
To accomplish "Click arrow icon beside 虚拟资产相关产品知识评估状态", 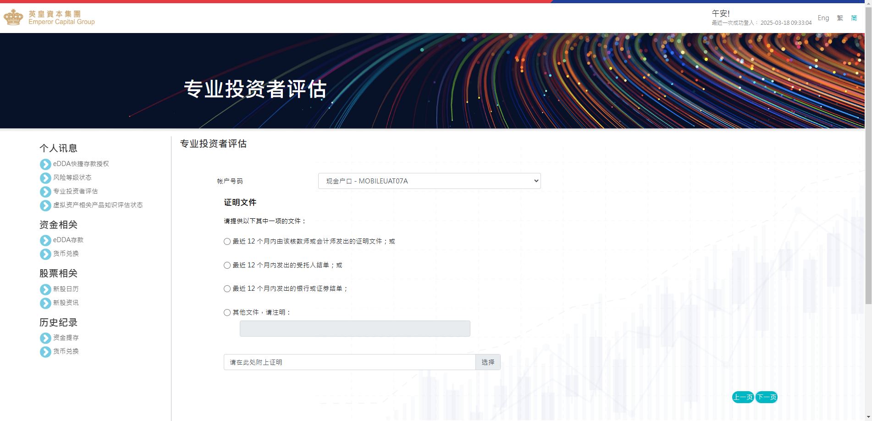I will 45,205.
